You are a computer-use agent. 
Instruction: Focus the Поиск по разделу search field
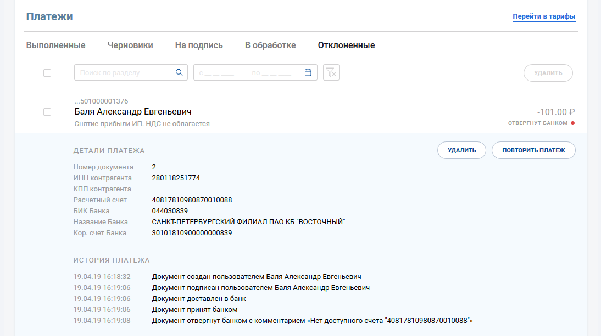point(124,72)
